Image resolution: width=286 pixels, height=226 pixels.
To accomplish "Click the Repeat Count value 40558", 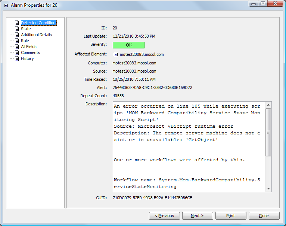I will 118,96.
